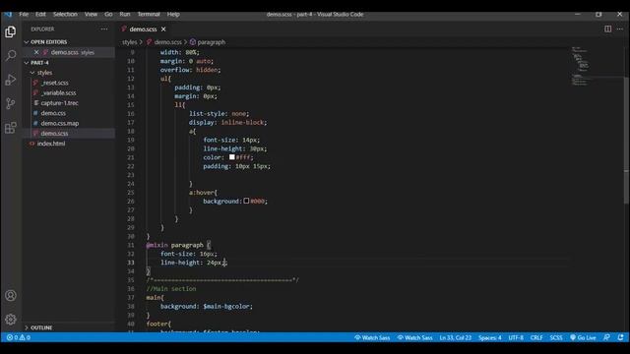
Task: Open Explorer views and more actions ellipsis
Action: 104,29
